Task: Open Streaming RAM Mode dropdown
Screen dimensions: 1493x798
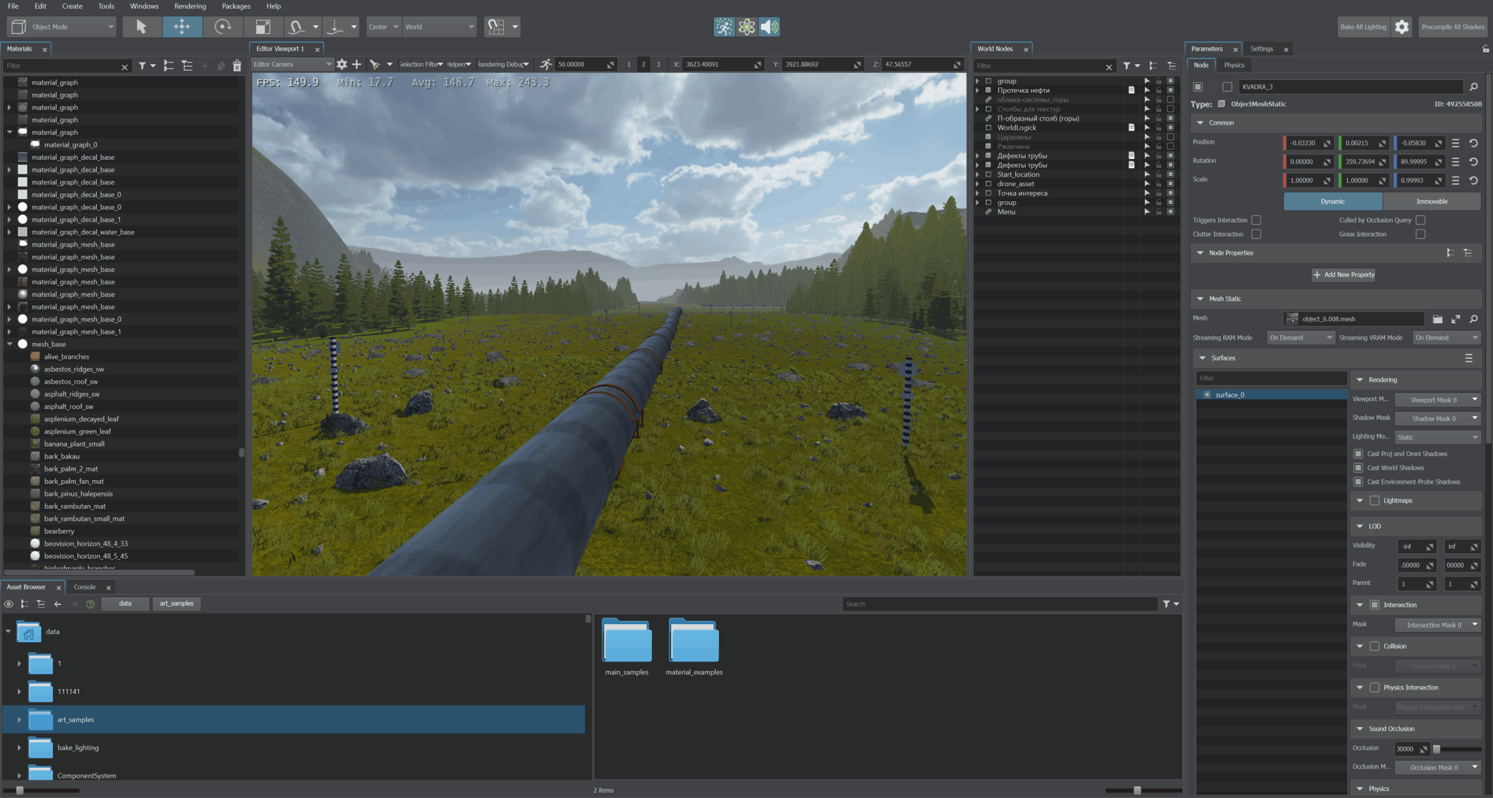Action: (1301, 338)
